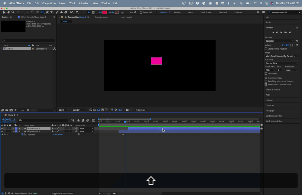The image size is (302, 195).
Task: Select the Learn workspace
Action: pos(190,12)
